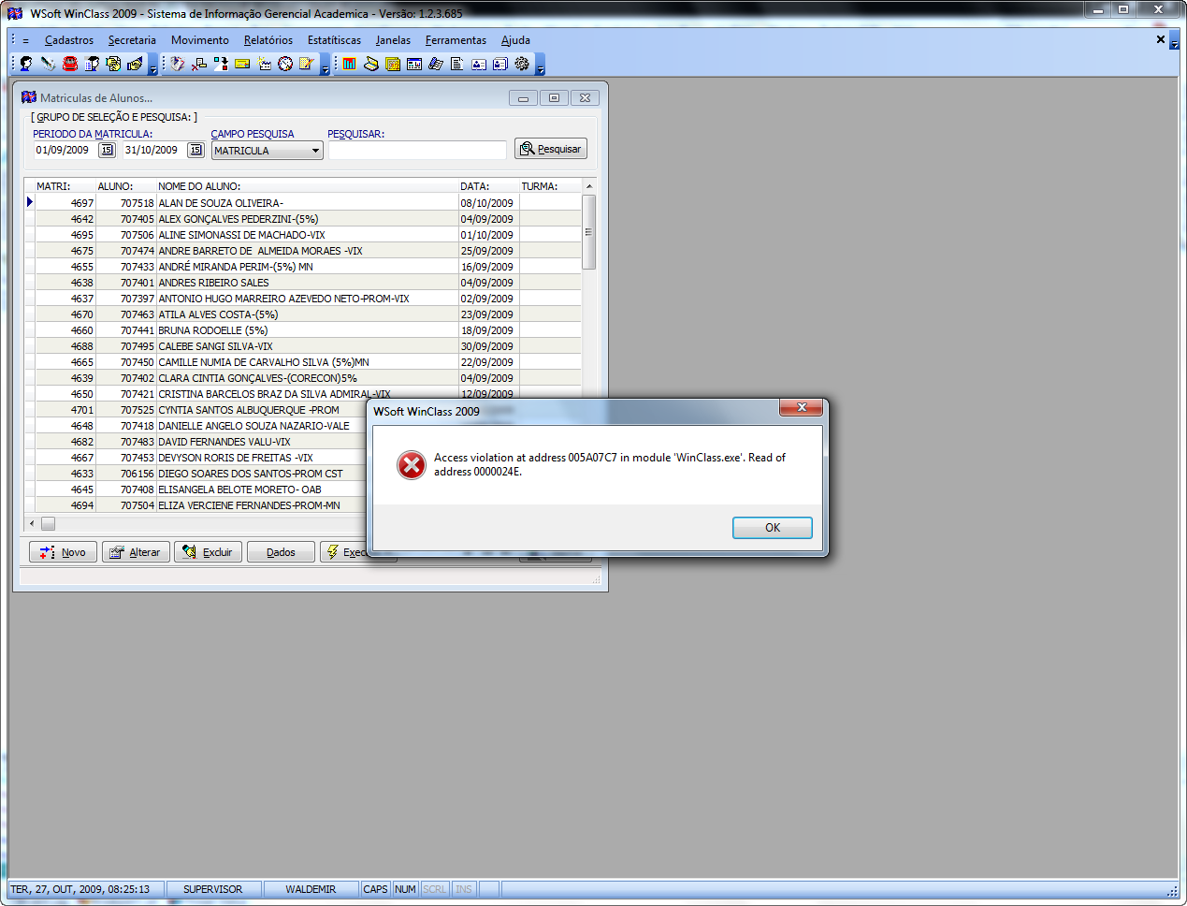Click the notepad with pencil toolbar icon
Image resolution: width=1187 pixels, height=906 pixels.
point(306,64)
